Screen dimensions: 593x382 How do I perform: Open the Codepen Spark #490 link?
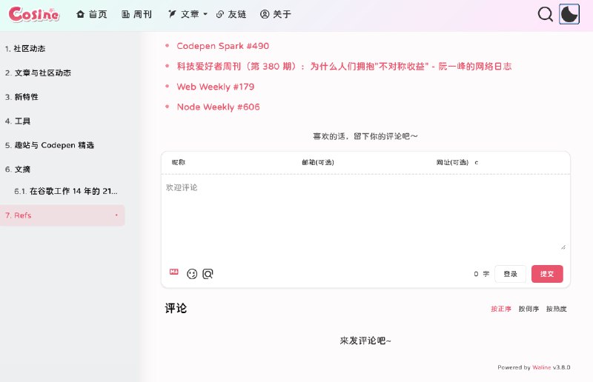pos(222,46)
